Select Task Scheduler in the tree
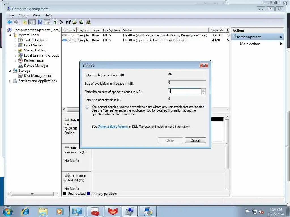Viewport: 290px width, 217px height. point(35,40)
